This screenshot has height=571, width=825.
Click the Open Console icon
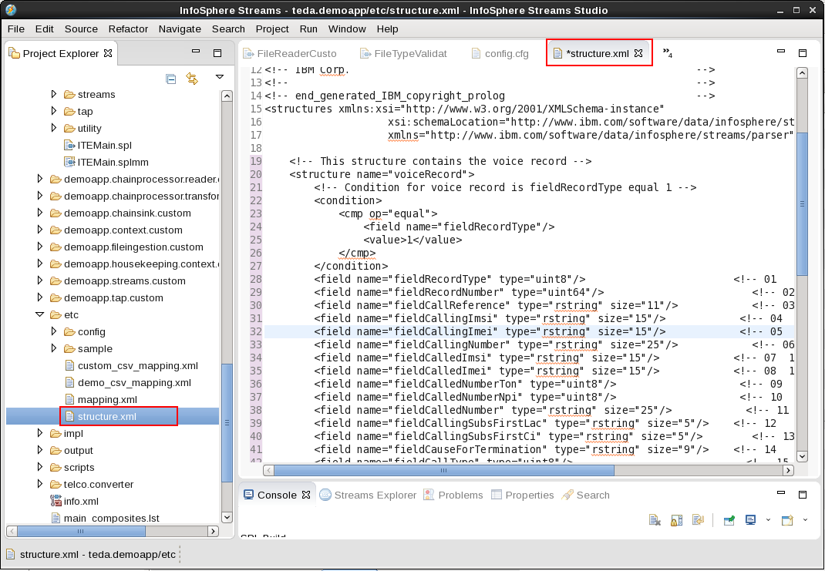click(x=787, y=520)
